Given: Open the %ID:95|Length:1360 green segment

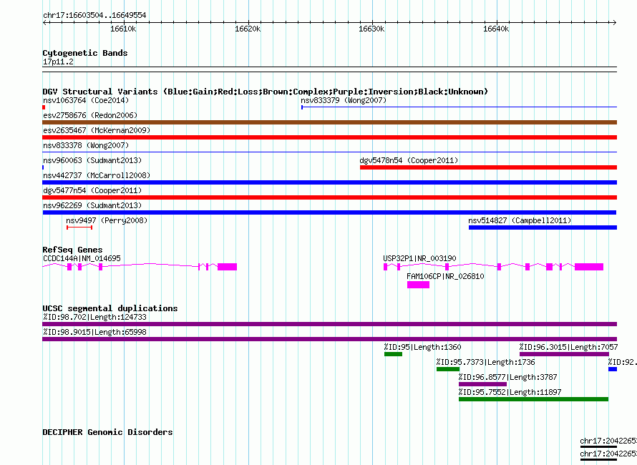Looking at the screenshot, I should (x=393, y=354).
